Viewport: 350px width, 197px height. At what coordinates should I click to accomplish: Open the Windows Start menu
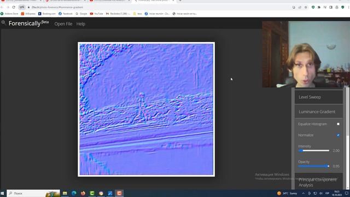coord(2,193)
